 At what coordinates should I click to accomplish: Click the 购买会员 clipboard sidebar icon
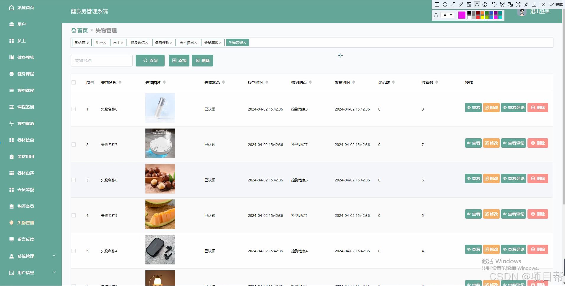click(12, 206)
